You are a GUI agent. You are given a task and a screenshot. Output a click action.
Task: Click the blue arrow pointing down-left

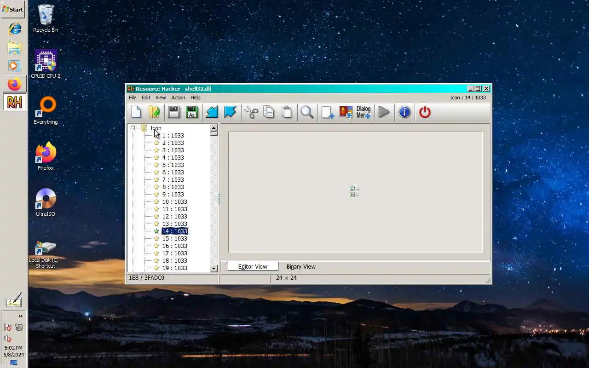click(212, 112)
